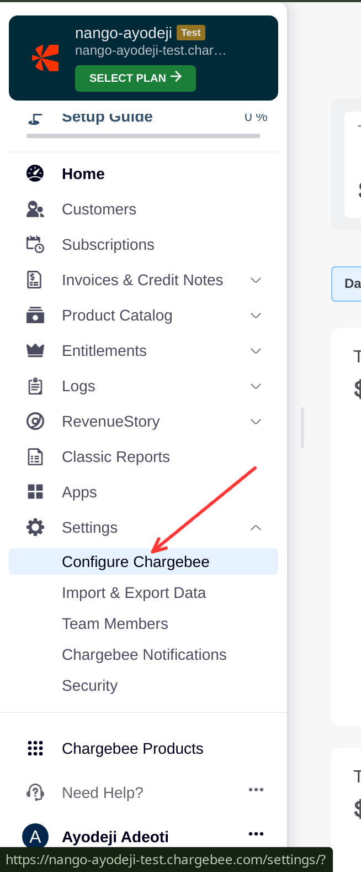Image resolution: width=361 pixels, height=872 pixels.
Task: Click the Customers people icon
Action: click(35, 209)
